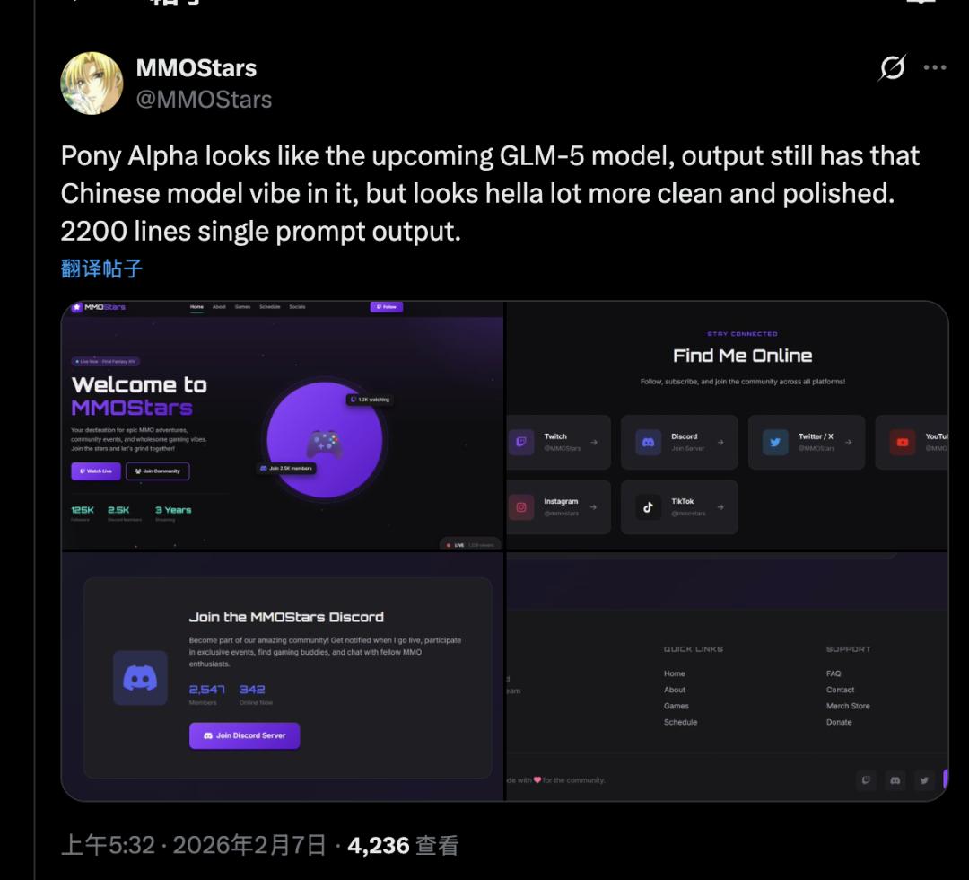
Task: Click the Twitch icon in Find Me Online
Action: click(521, 442)
